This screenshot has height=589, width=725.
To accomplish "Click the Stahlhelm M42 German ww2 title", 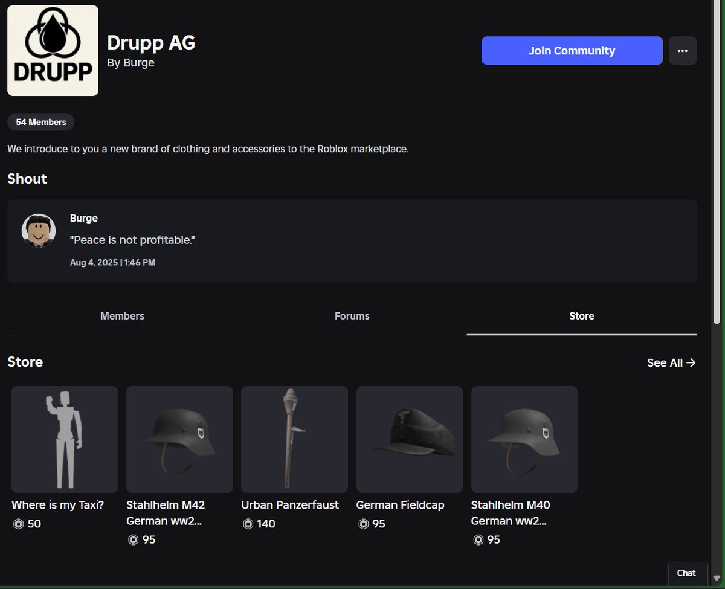I will [x=166, y=513].
